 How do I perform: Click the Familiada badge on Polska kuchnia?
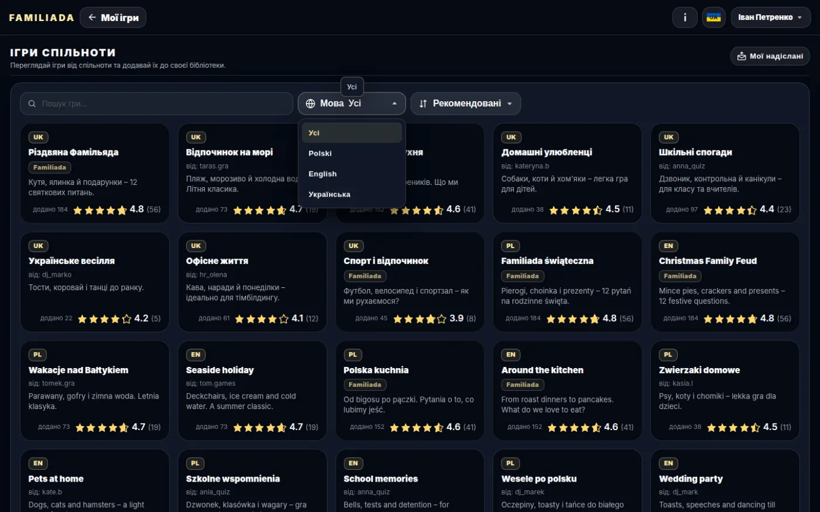coord(365,385)
